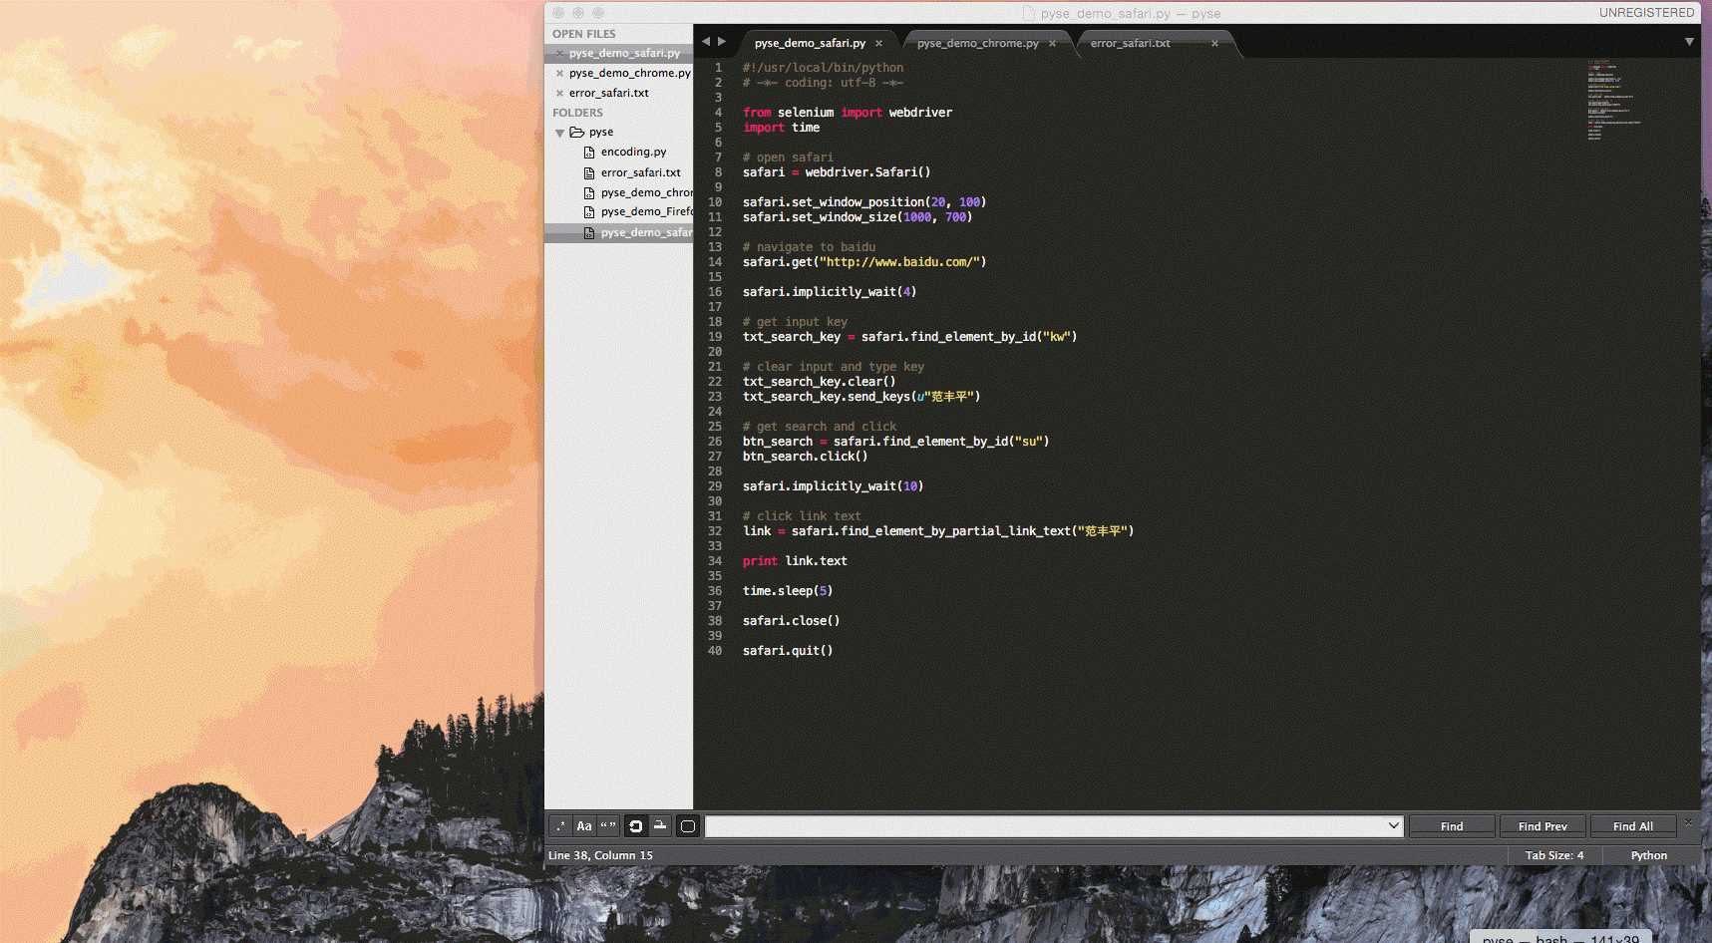Screen dimensions: 1712x943
Task: Click the Find button
Action: tap(1452, 826)
